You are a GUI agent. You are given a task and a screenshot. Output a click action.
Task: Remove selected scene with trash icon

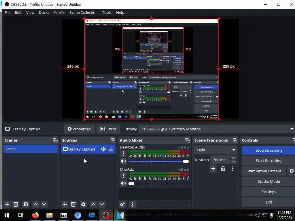(16, 204)
